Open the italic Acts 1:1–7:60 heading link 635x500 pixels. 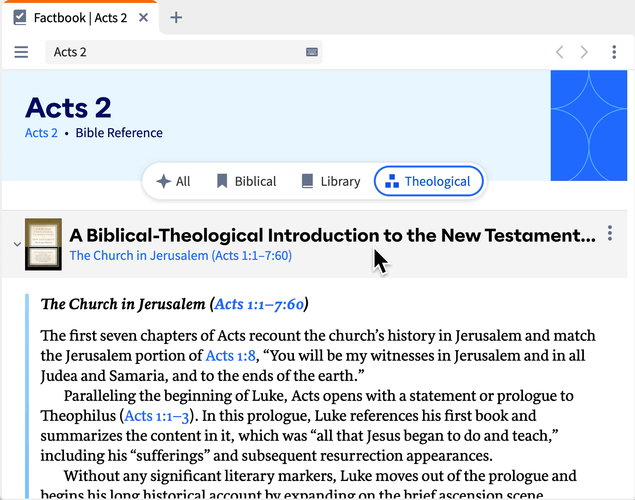pyautogui.click(x=259, y=304)
